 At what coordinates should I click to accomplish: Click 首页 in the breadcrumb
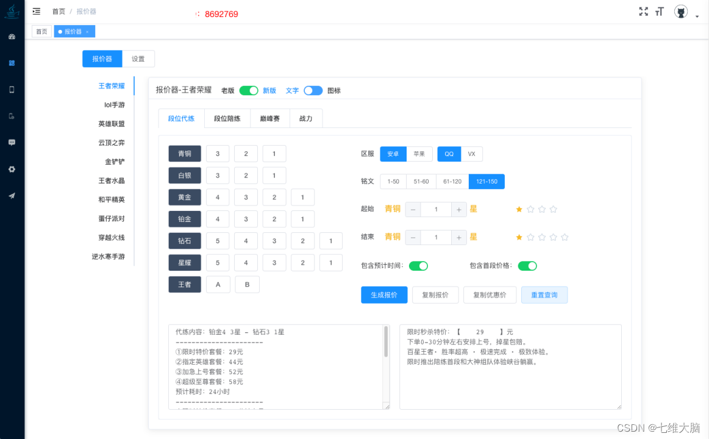click(59, 12)
